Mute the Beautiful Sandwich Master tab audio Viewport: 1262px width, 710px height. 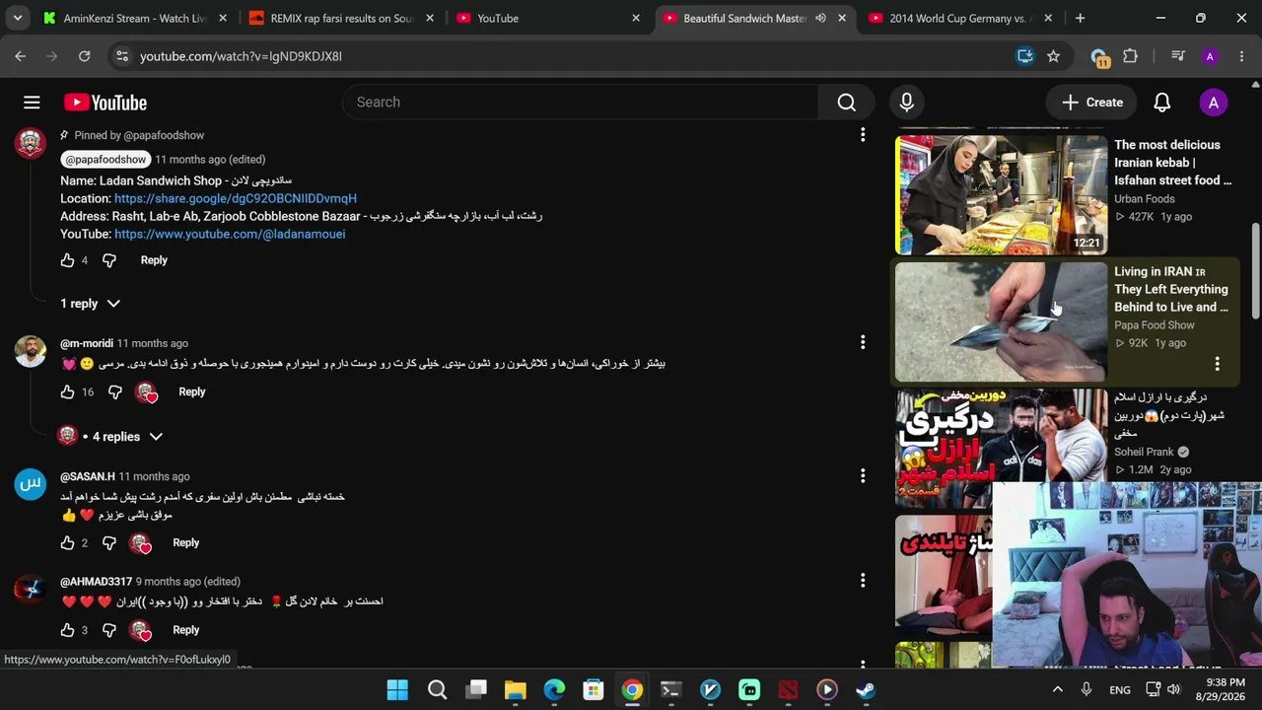[820, 18]
